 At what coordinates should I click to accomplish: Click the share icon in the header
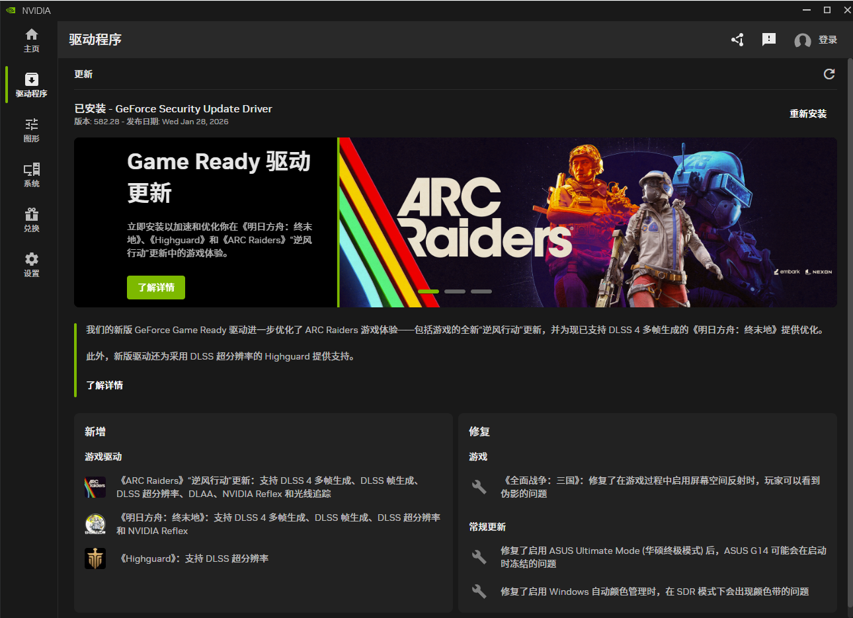point(737,40)
